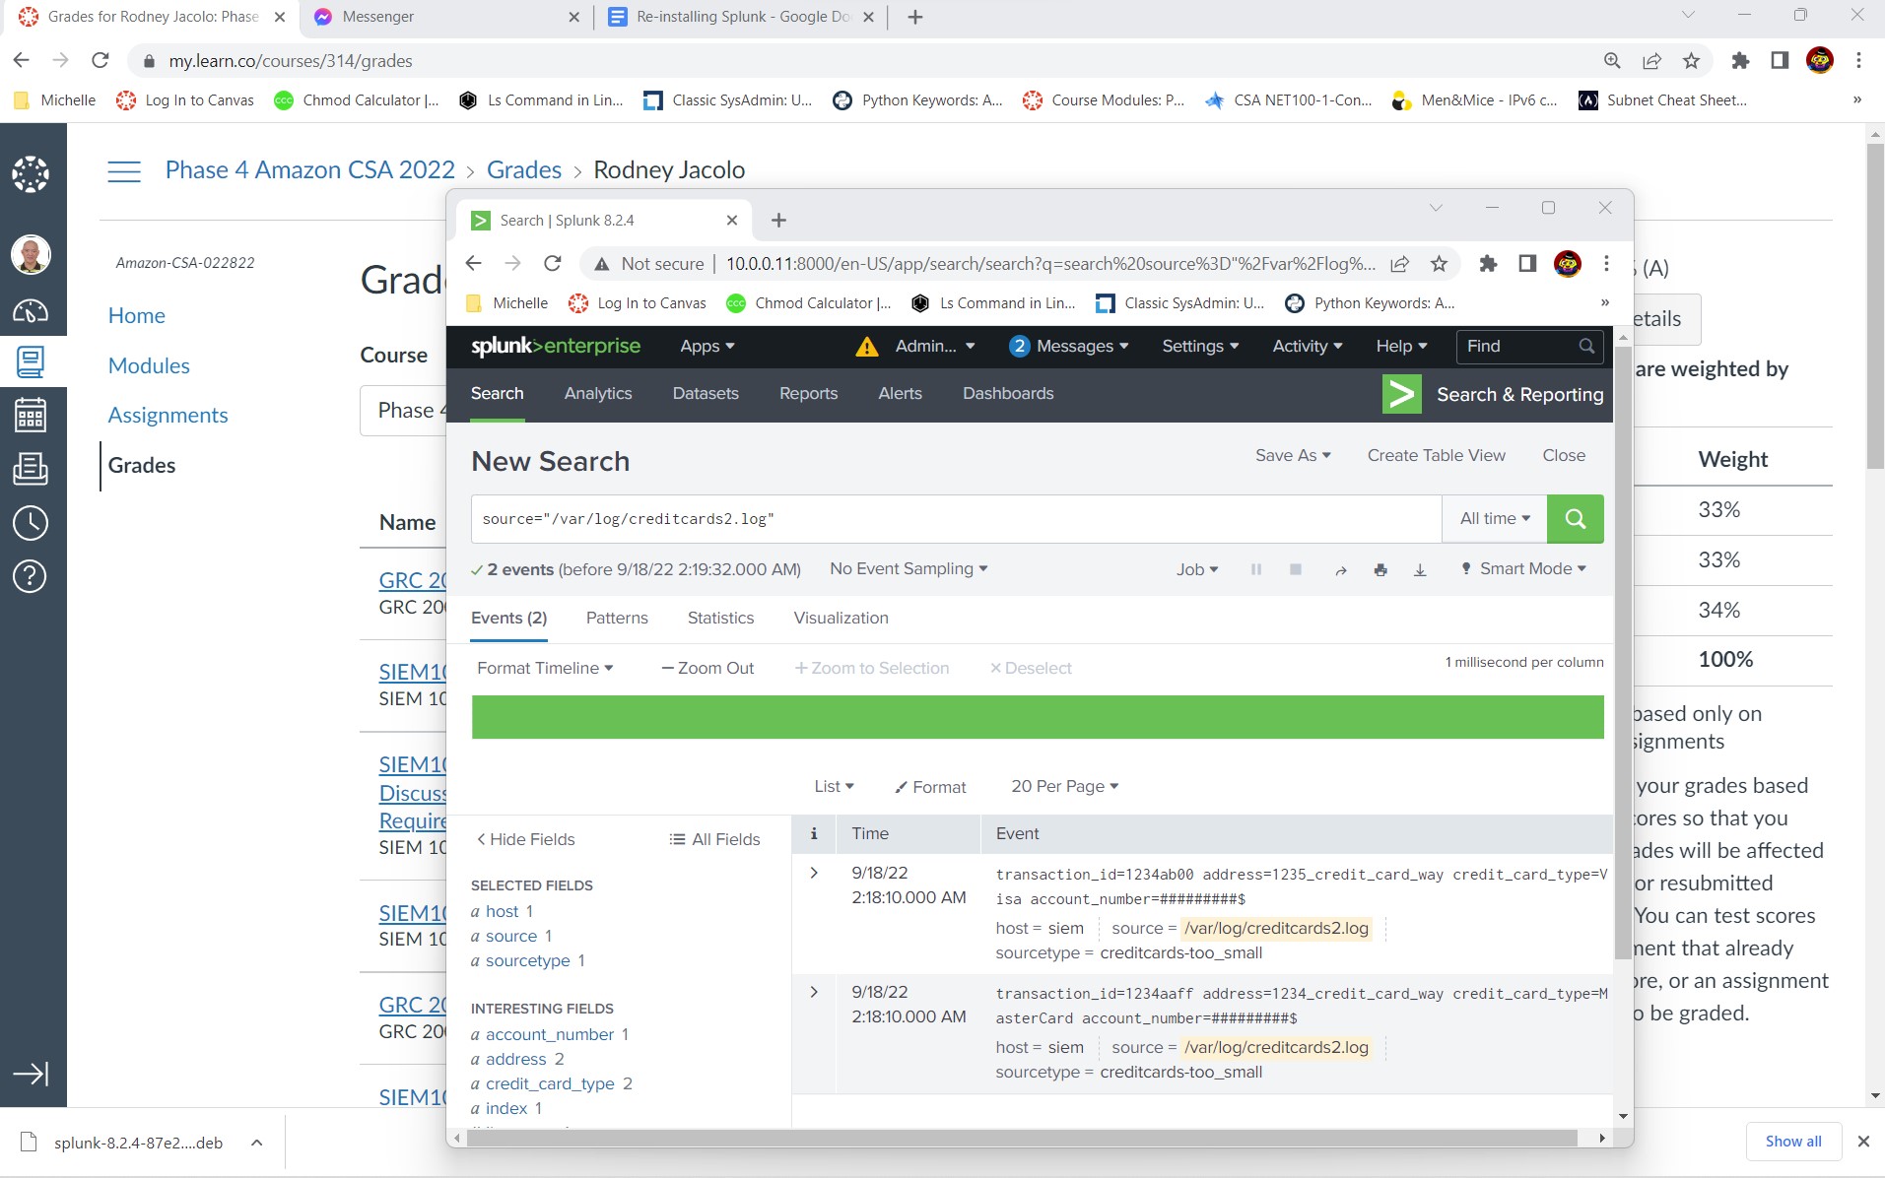Expand the first event's details arrow
The width and height of the screenshot is (1885, 1178).
point(814,873)
